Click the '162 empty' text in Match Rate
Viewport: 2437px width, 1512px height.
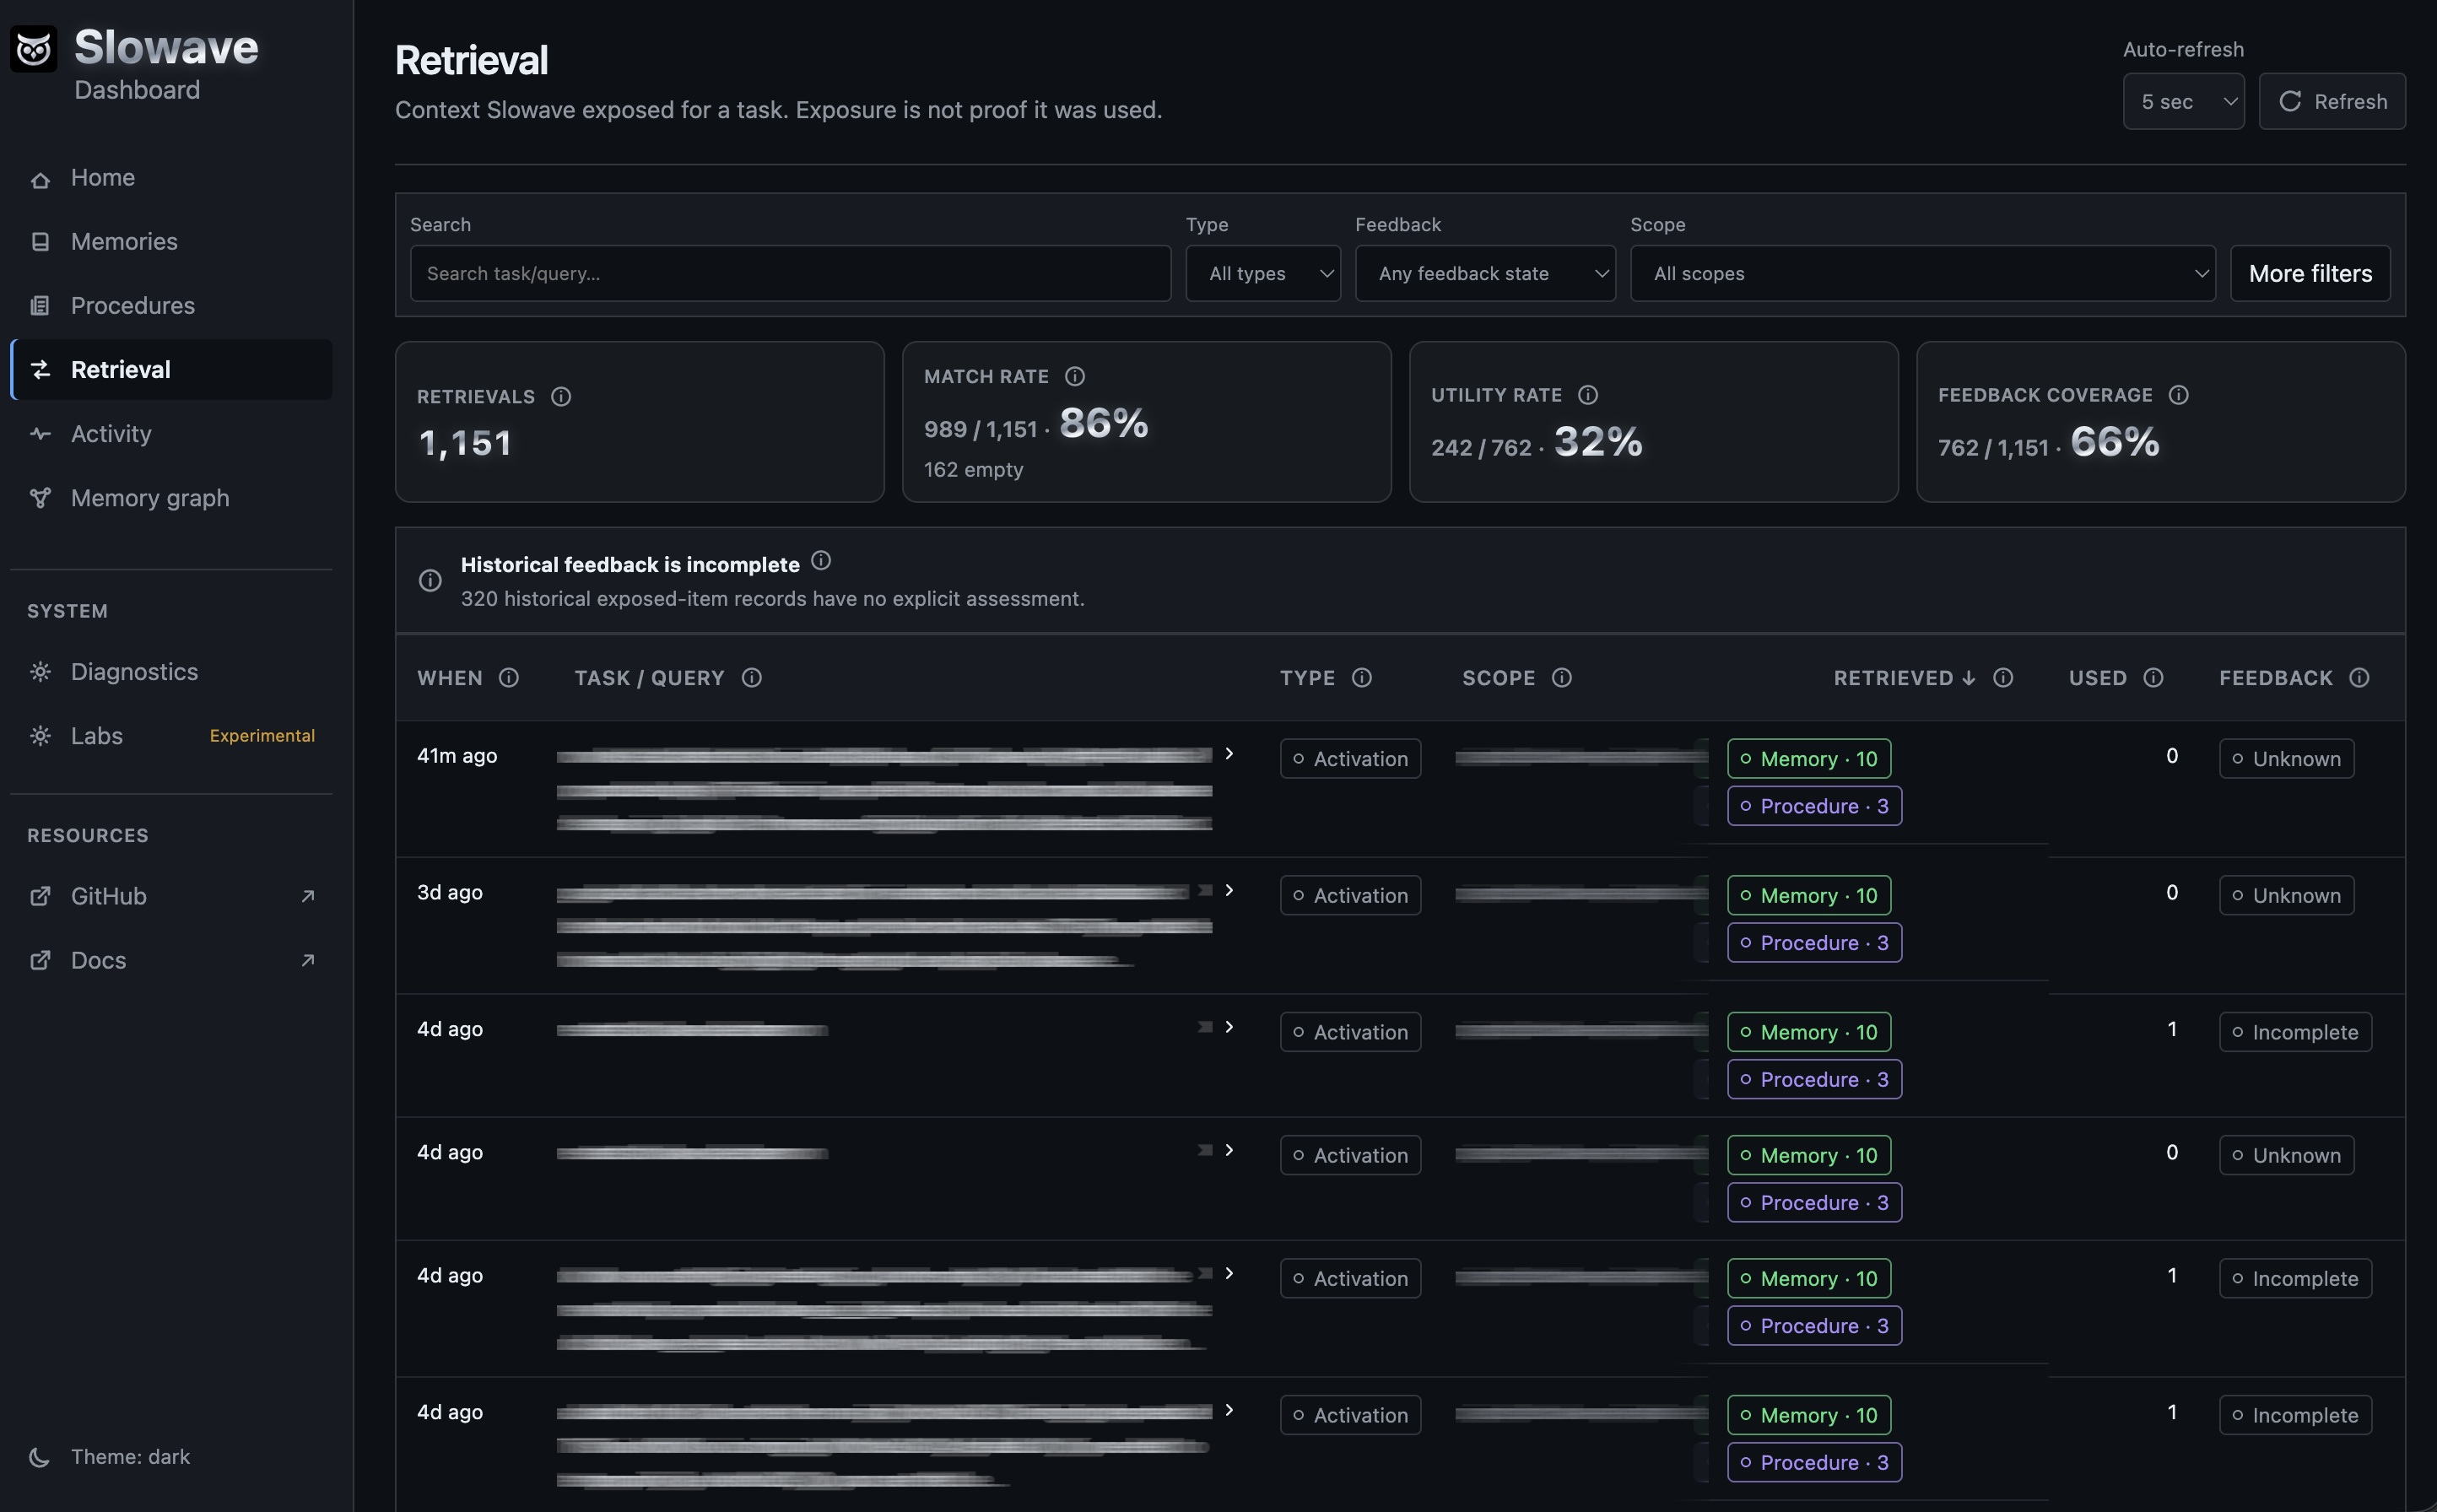click(x=973, y=469)
